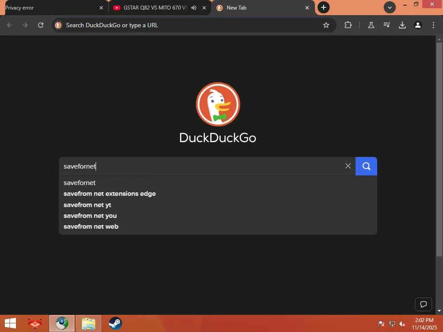The image size is (443, 332).
Task: Open the Downloads tray icon
Action: (x=402, y=25)
